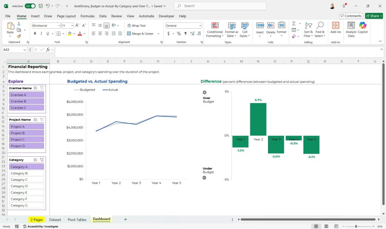Click the AutoSum sigma icon
Viewport: 386px width, 229px height.
point(294,24)
